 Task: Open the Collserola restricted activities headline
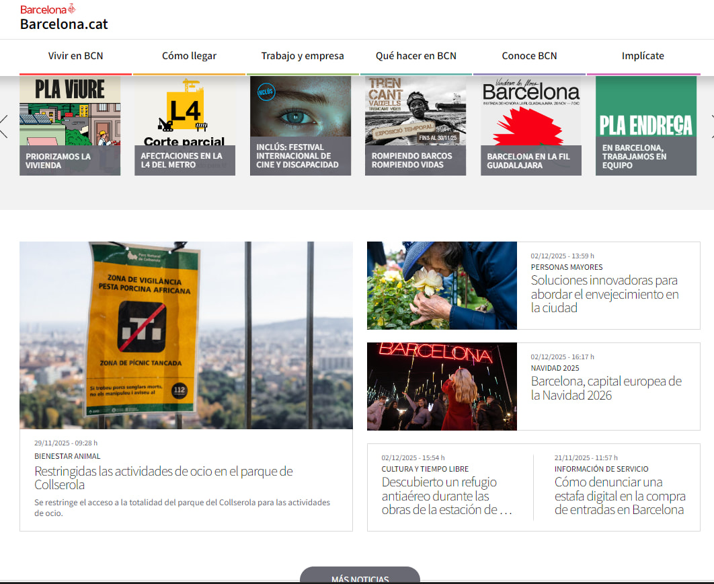click(163, 478)
